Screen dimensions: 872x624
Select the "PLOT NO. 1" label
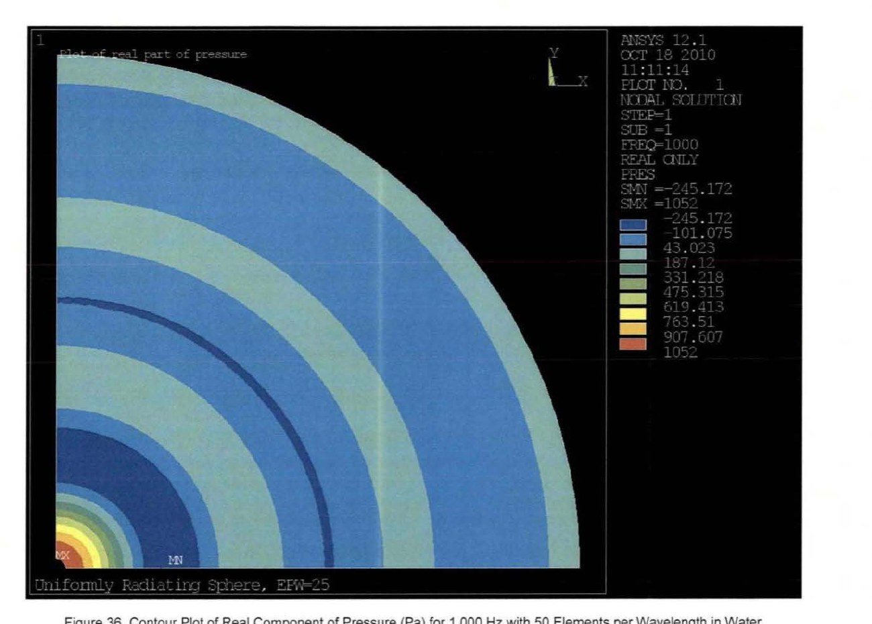[672, 85]
